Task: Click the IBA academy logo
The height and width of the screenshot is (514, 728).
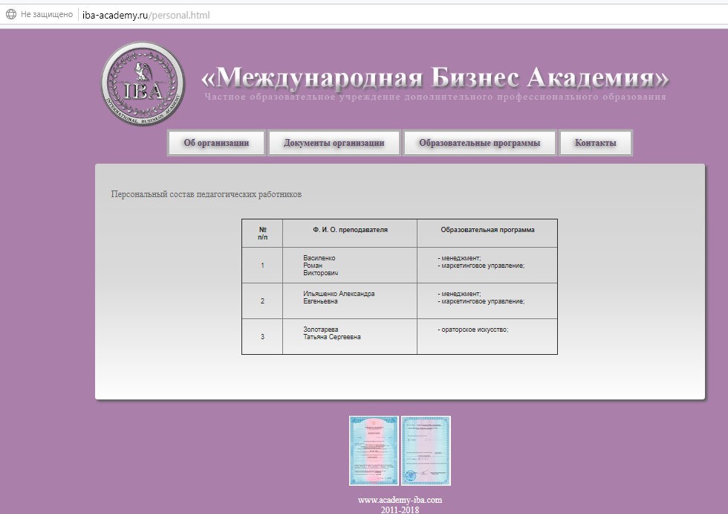Action: (143, 83)
